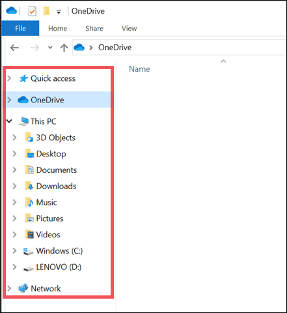The width and height of the screenshot is (287, 313).
Task: Expand the Quick access tree node
Action: click(x=9, y=78)
